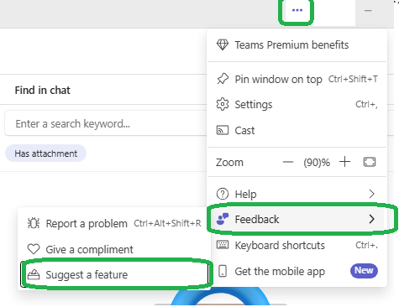This screenshot has width=399, height=307.
Task: Click the bug icon for Report a problem
Action: (x=34, y=223)
